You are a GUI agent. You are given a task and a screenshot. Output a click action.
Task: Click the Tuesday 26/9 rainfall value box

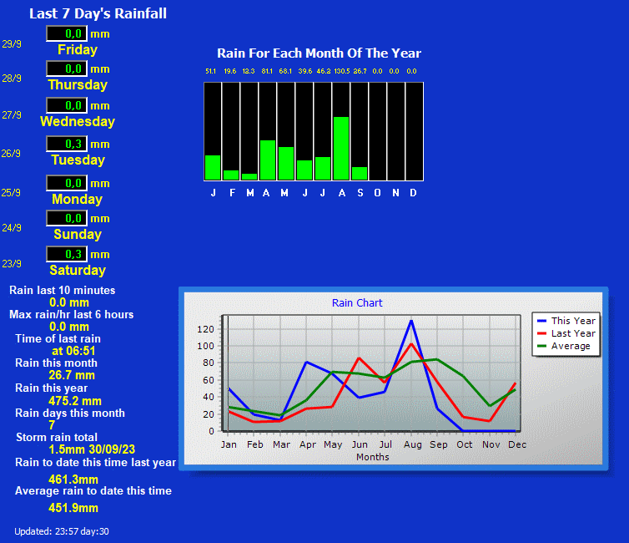67,144
